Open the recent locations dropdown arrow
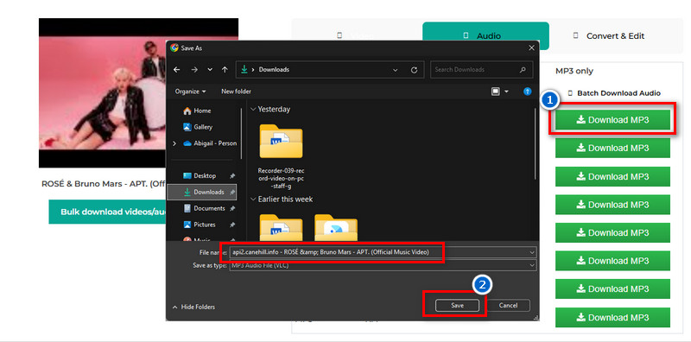This screenshot has width=691, height=342. 210,70
